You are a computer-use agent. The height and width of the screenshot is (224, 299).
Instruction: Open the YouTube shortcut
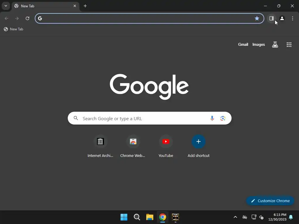[166, 146]
